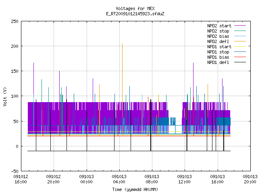Click the 'NPD1 stop' legend label
Viewport: 258px width, 193px height.
click(x=218, y=52)
